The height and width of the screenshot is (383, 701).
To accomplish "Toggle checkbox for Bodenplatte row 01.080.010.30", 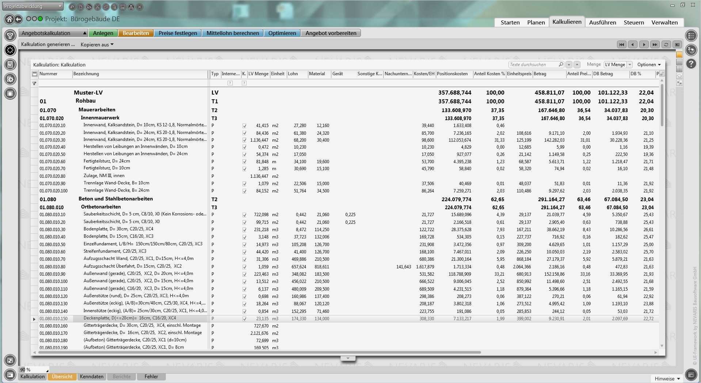I will (244, 230).
